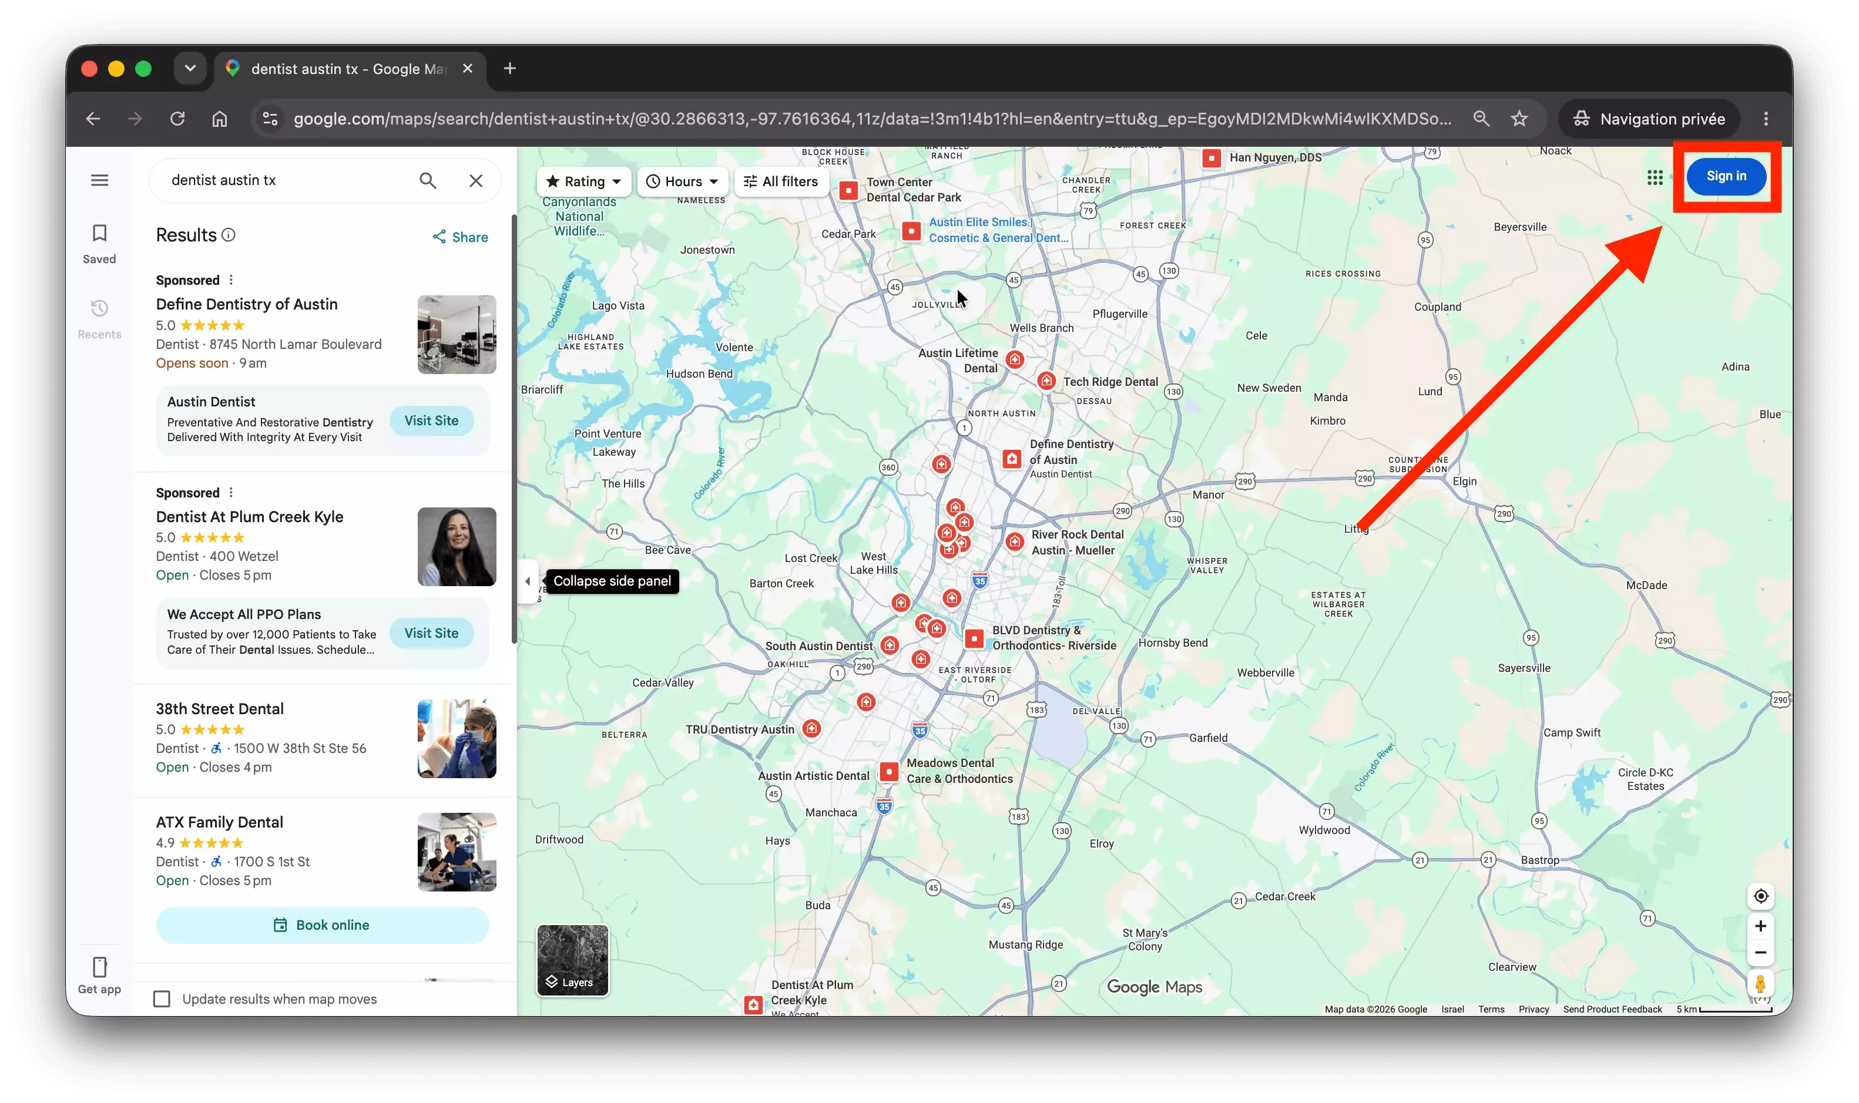Screen dimensions: 1859x1103
Task: Open the Terms link on the map
Action: pos(1491,1008)
